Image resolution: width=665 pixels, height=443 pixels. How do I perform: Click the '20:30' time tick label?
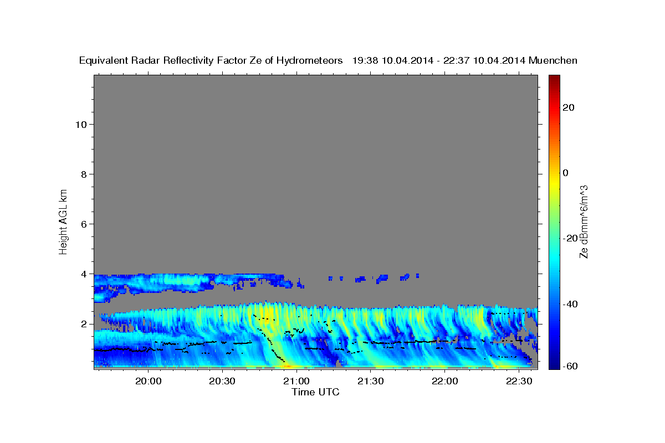point(222,381)
